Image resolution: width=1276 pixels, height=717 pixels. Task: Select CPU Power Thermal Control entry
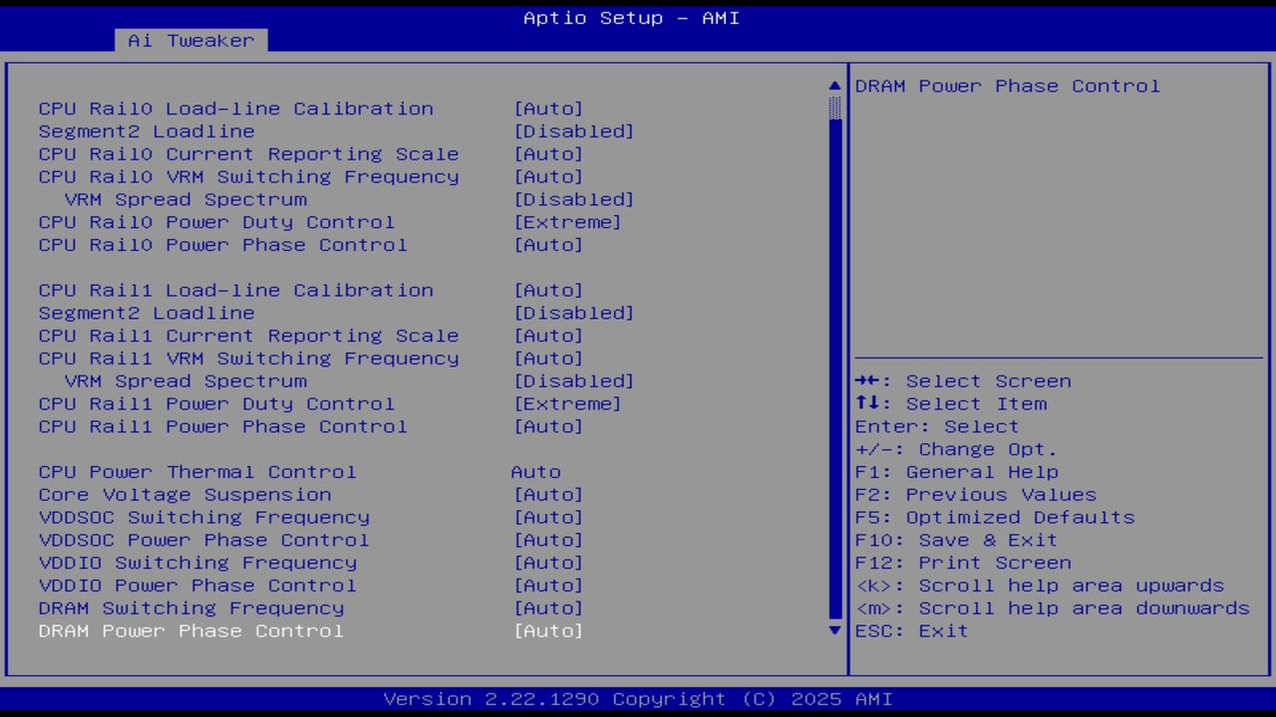pos(197,471)
